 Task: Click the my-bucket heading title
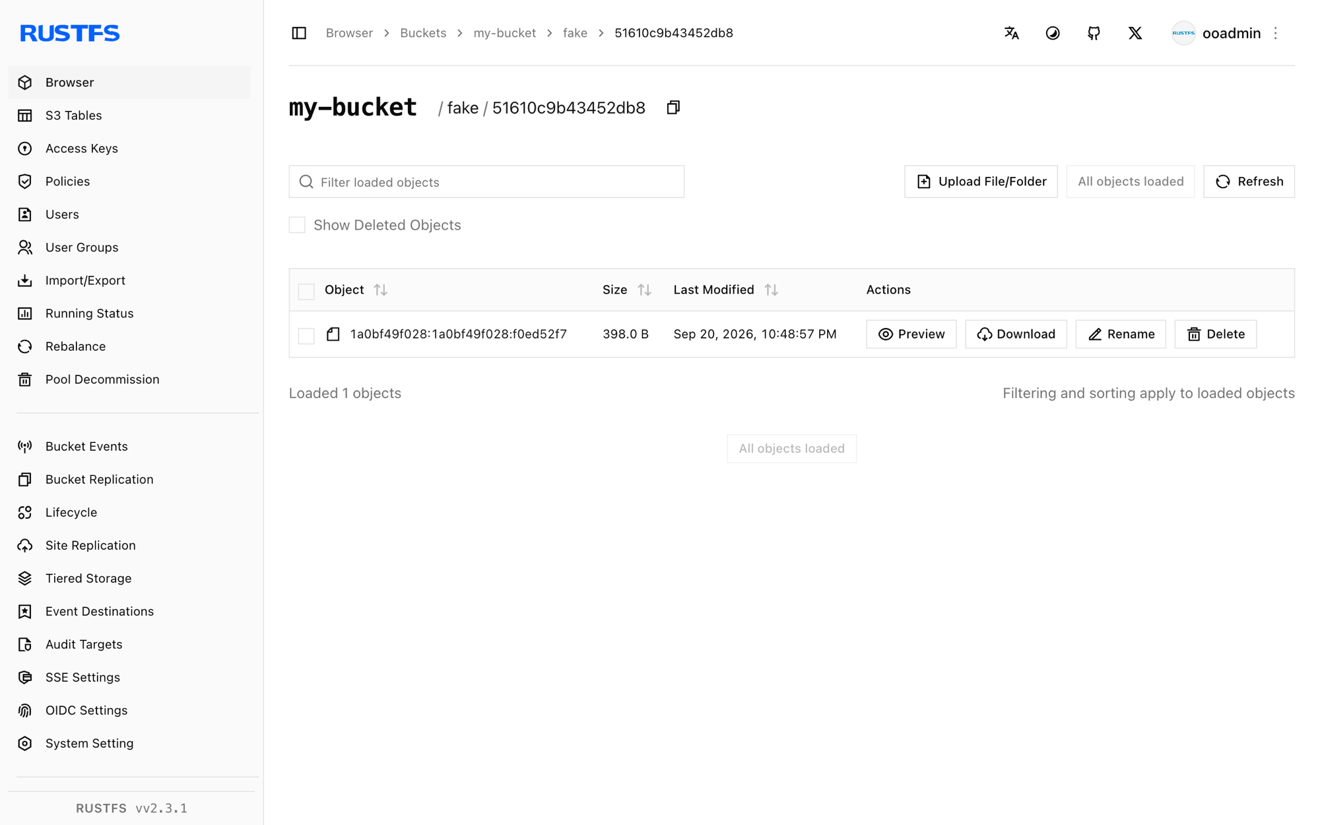pyautogui.click(x=352, y=107)
